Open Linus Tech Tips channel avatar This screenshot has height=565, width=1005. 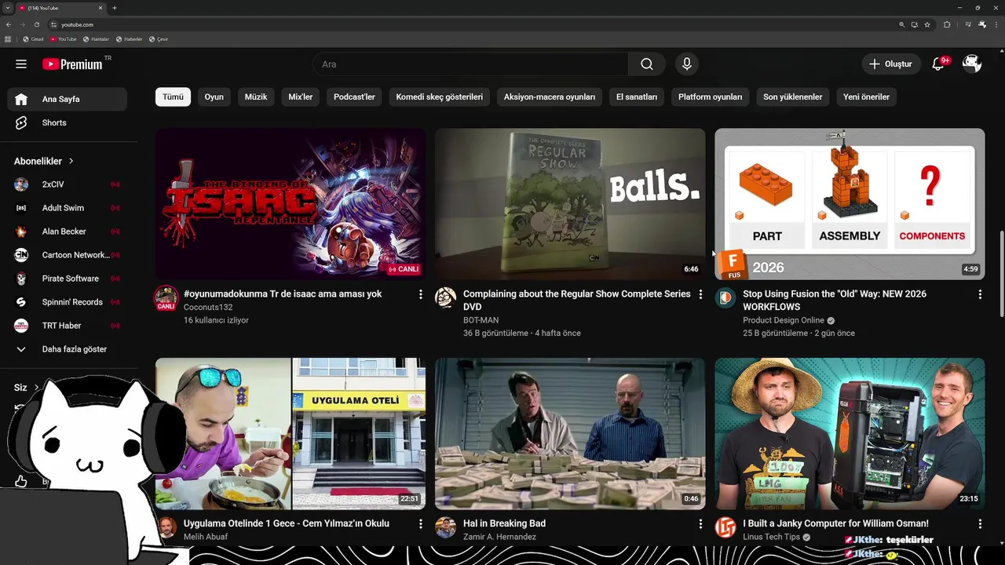pyautogui.click(x=725, y=527)
